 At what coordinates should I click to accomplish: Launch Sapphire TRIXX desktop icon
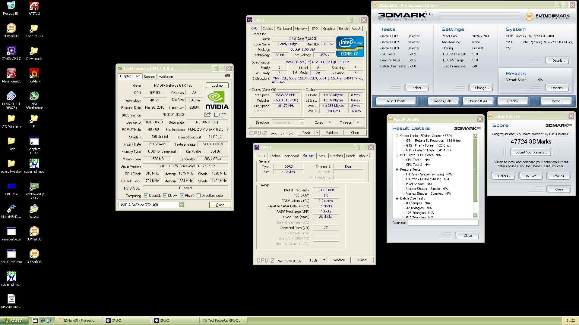pos(34,145)
